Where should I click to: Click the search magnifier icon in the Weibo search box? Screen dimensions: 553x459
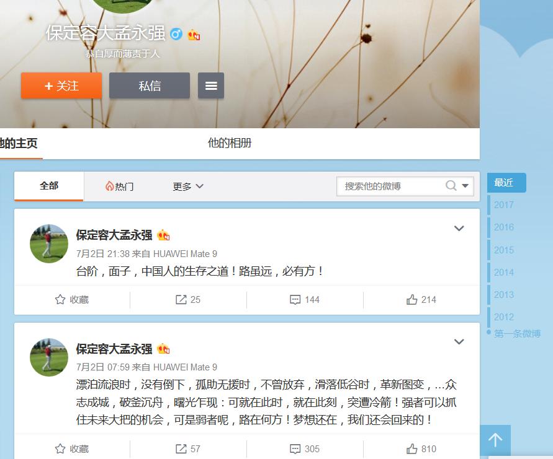(x=451, y=186)
